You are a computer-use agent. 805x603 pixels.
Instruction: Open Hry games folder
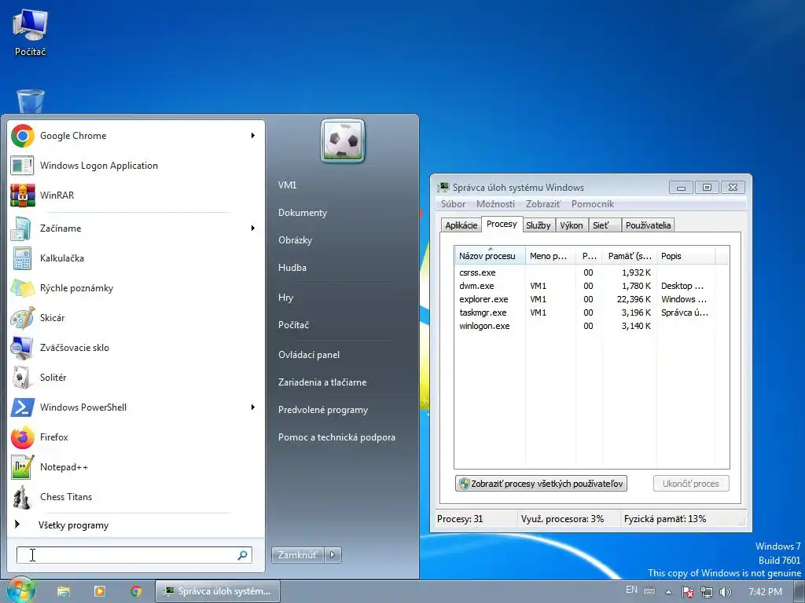click(x=286, y=298)
